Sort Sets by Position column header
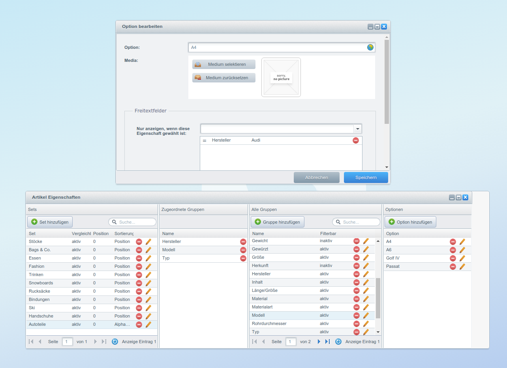This screenshot has width=507, height=368. tap(101, 234)
